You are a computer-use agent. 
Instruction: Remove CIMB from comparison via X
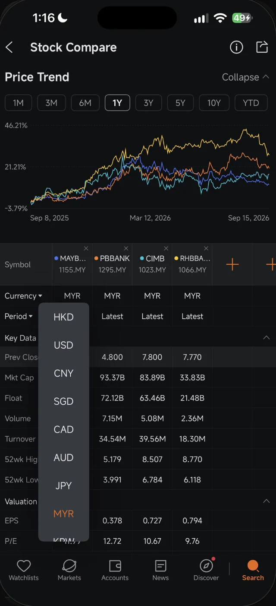166,248
